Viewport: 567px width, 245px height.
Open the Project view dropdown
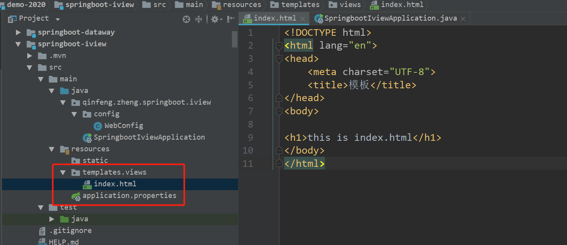58,19
